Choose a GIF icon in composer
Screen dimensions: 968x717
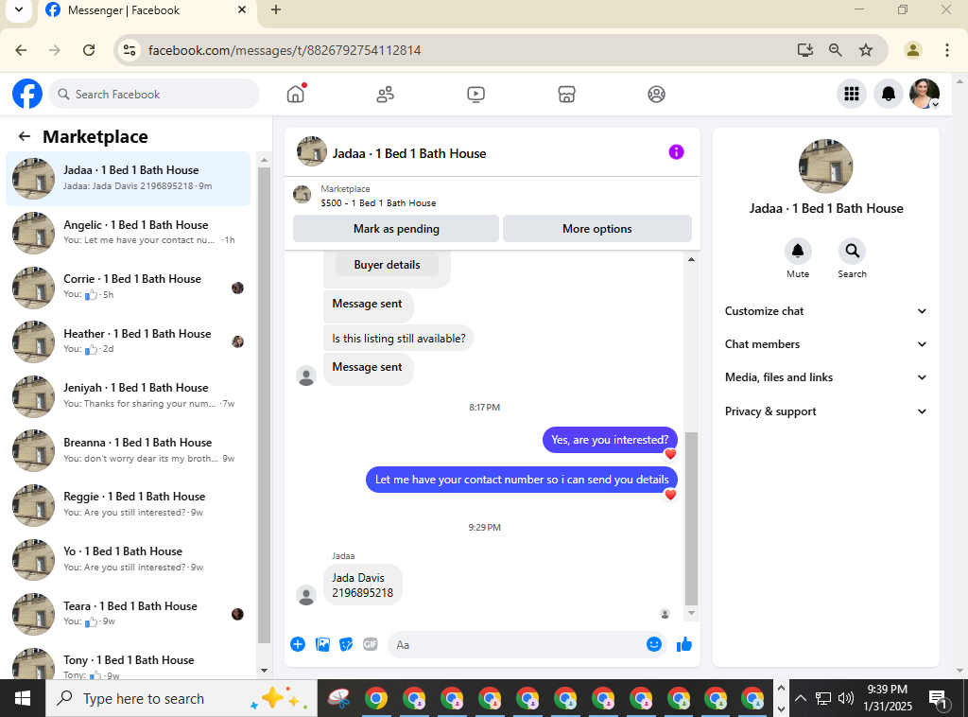tap(371, 644)
